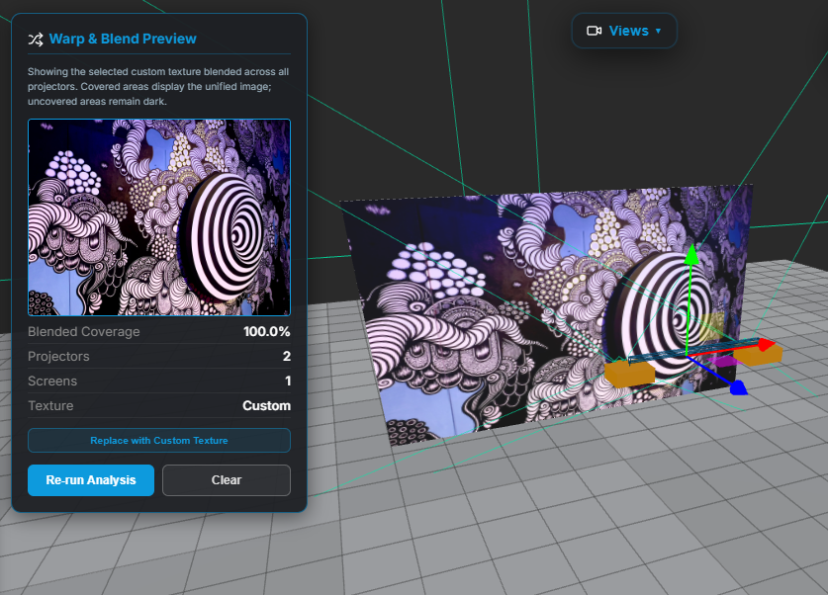Click the Projectors count value
This screenshot has height=595, width=828.
point(285,356)
